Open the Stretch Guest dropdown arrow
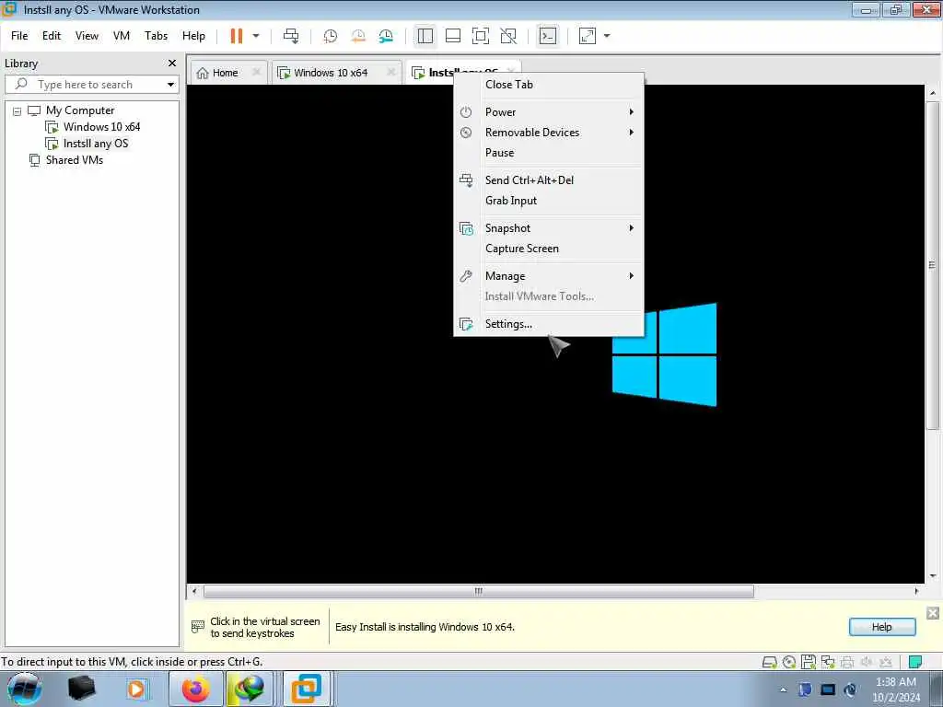This screenshot has height=707, width=943. click(x=607, y=36)
